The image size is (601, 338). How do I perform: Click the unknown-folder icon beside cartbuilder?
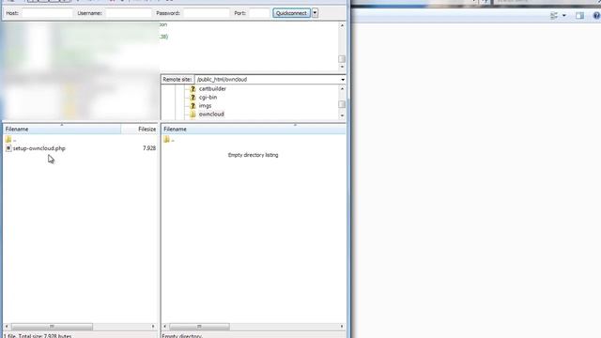[193, 89]
